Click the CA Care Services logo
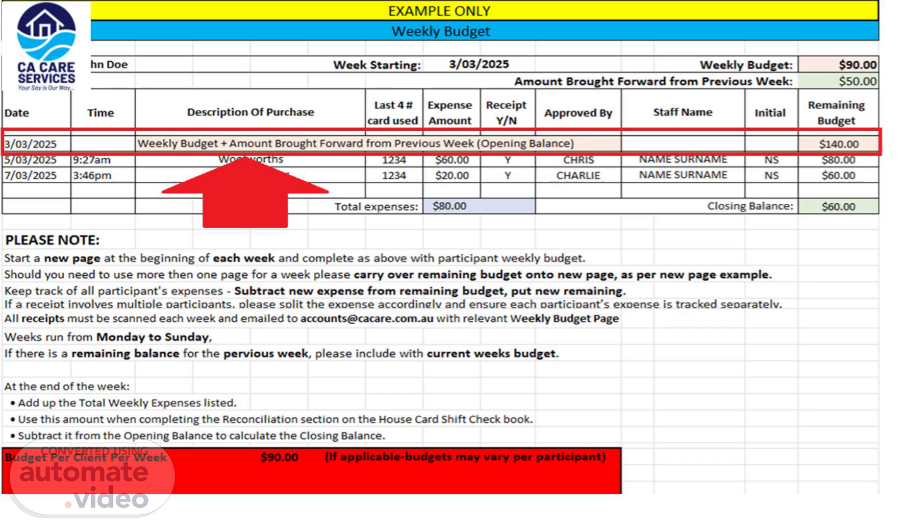Viewport: 904px width, 529px height. [x=46, y=47]
